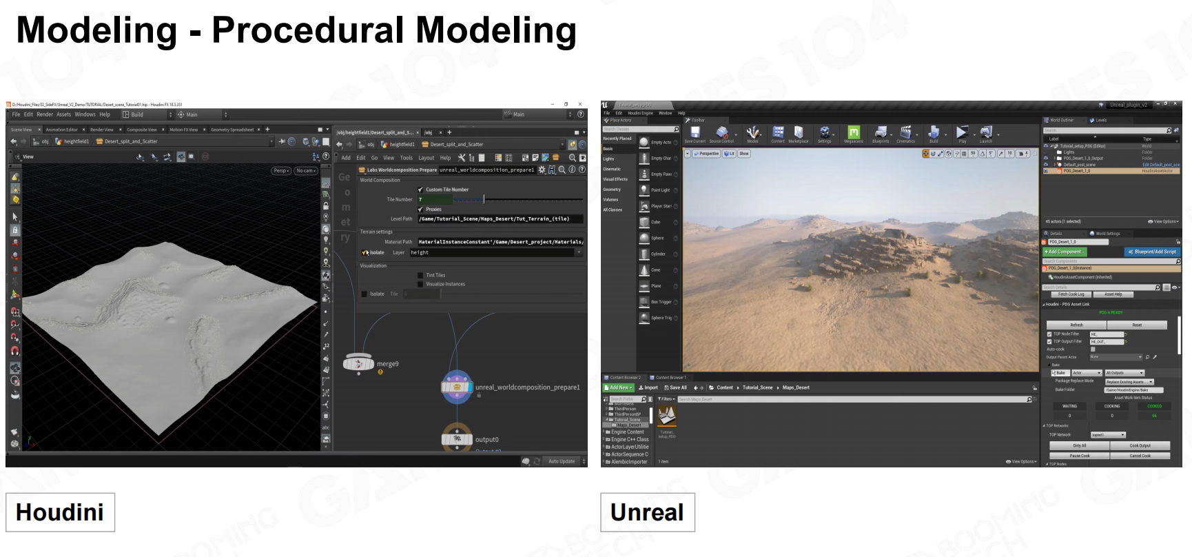Select PDG_Desert_1_0 row in World Outliner
This screenshot has height=557, width=1192.
[x=1111, y=171]
